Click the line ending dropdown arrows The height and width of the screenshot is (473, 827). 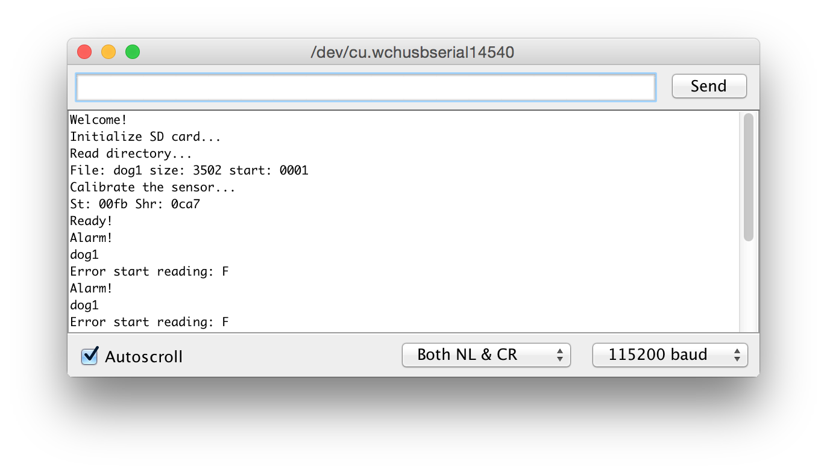[560, 355]
